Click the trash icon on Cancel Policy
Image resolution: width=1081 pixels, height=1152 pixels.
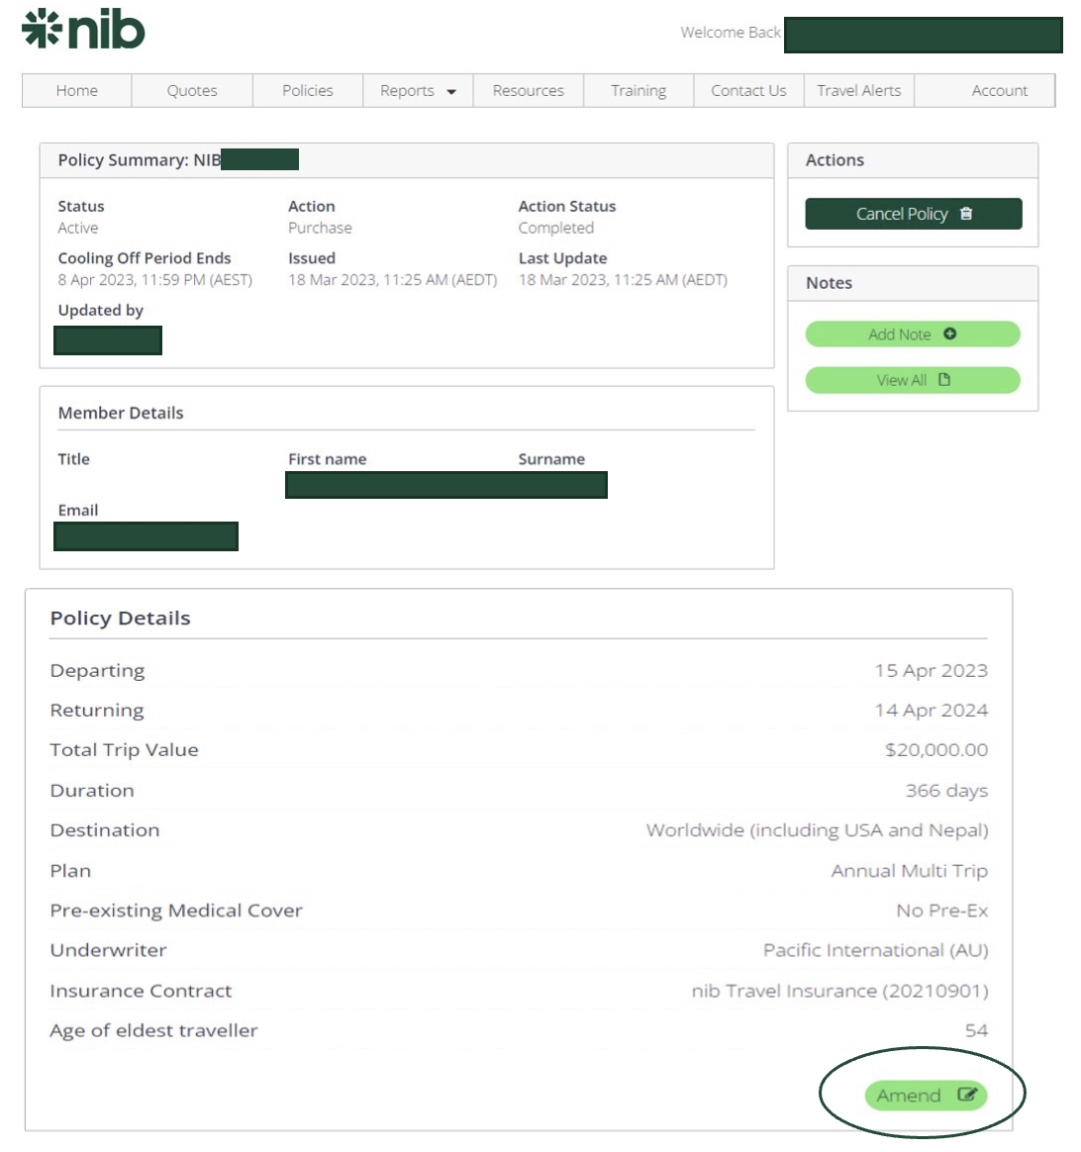965,213
